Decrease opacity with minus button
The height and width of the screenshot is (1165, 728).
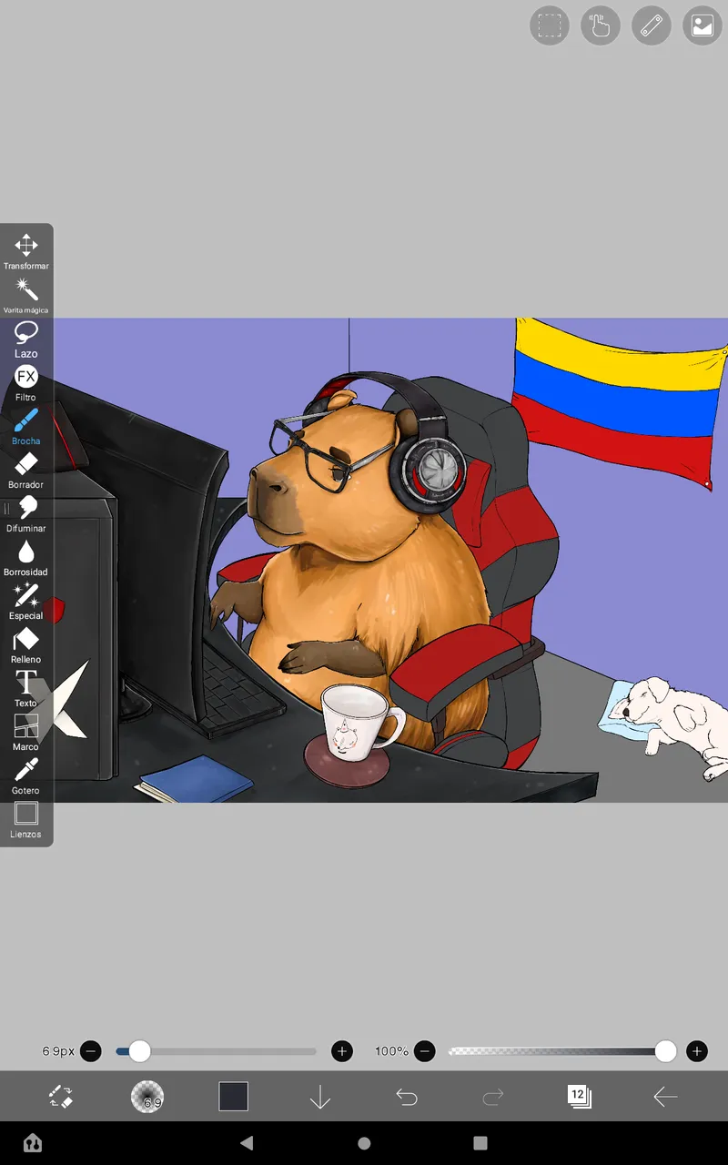tap(425, 1051)
